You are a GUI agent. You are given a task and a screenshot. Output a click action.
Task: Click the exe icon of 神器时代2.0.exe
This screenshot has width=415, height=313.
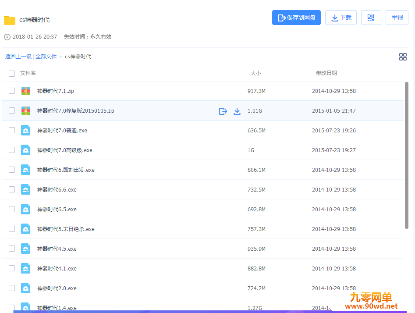click(x=26, y=288)
